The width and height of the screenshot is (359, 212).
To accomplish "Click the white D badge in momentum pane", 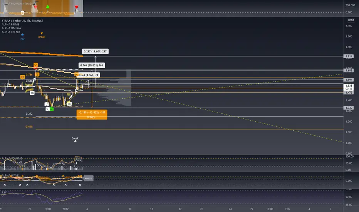I will click(22, 13).
